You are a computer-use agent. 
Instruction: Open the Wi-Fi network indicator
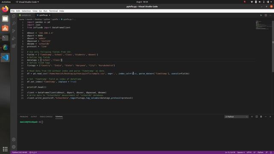click(x=252, y=2)
